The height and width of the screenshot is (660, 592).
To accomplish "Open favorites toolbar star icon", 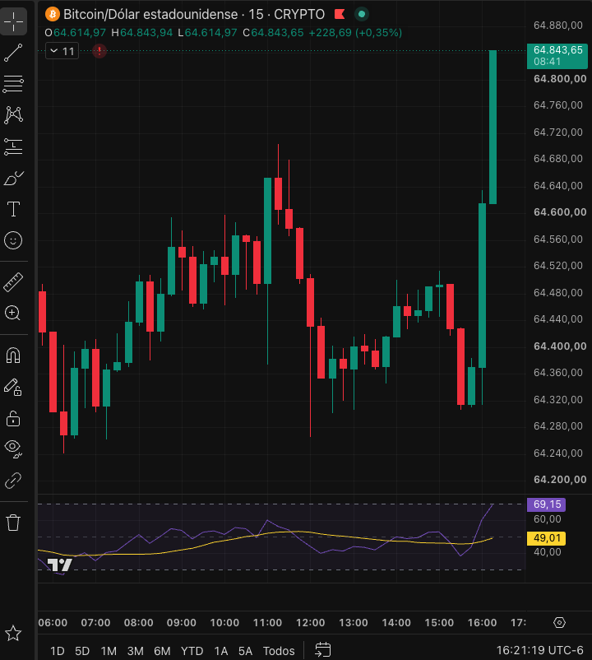I will [x=13, y=633].
